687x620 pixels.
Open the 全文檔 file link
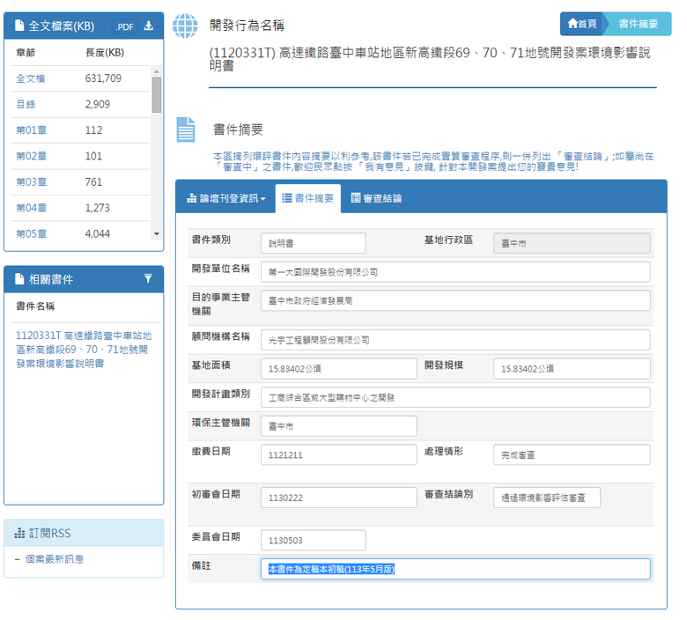pyautogui.click(x=31, y=78)
